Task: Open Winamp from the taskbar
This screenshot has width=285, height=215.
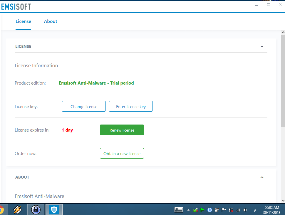Action: tap(18, 210)
